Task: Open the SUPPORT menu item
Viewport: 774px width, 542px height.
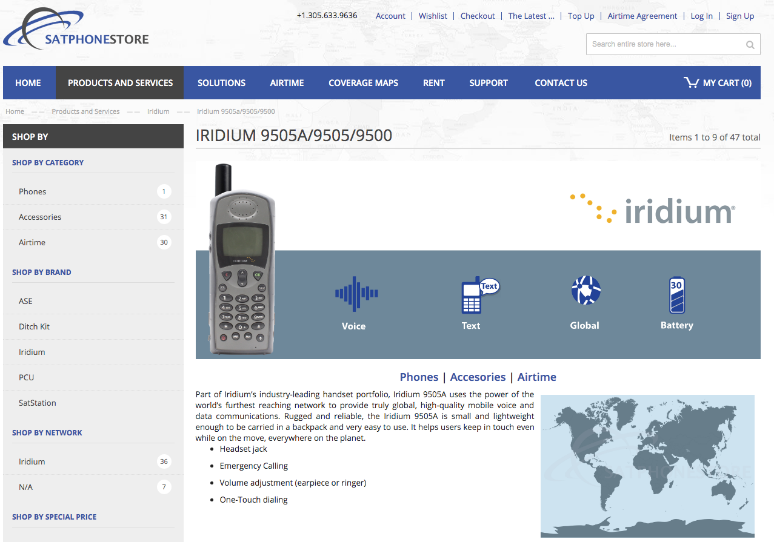Action: click(489, 83)
